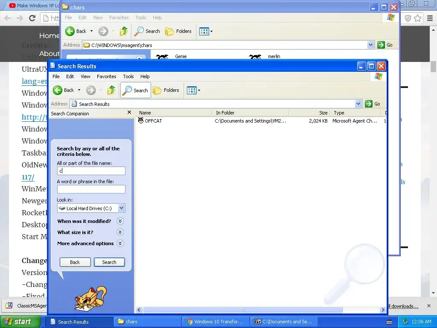Sort results by In Folder column

(250, 113)
